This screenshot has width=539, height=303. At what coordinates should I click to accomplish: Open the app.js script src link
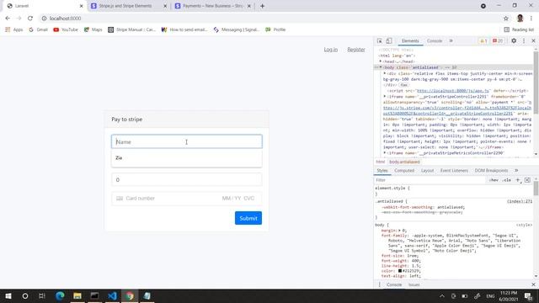click(453, 91)
